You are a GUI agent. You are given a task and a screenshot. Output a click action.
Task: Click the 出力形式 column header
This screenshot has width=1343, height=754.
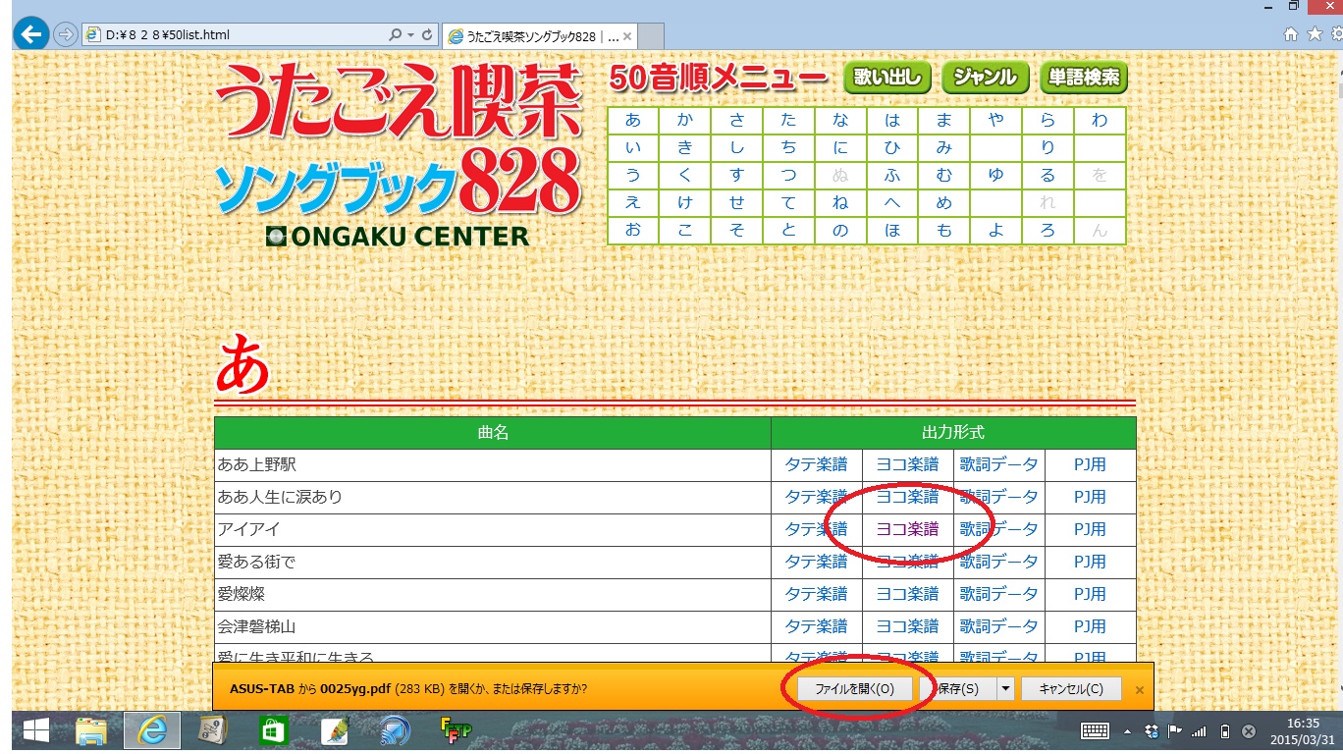click(953, 432)
